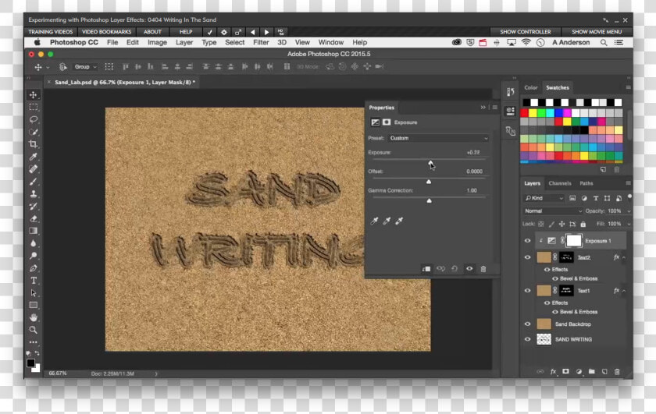
Task: Click the set gray point eyedropper
Action: pos(387,221)
